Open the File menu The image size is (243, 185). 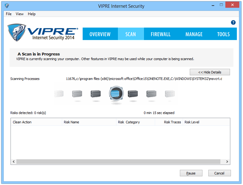[9, 14]
